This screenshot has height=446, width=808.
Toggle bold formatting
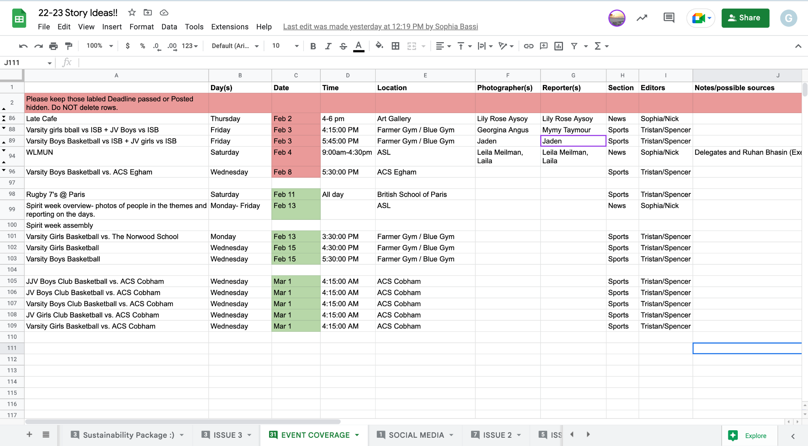pyautogui.click(x=313, y=46)
